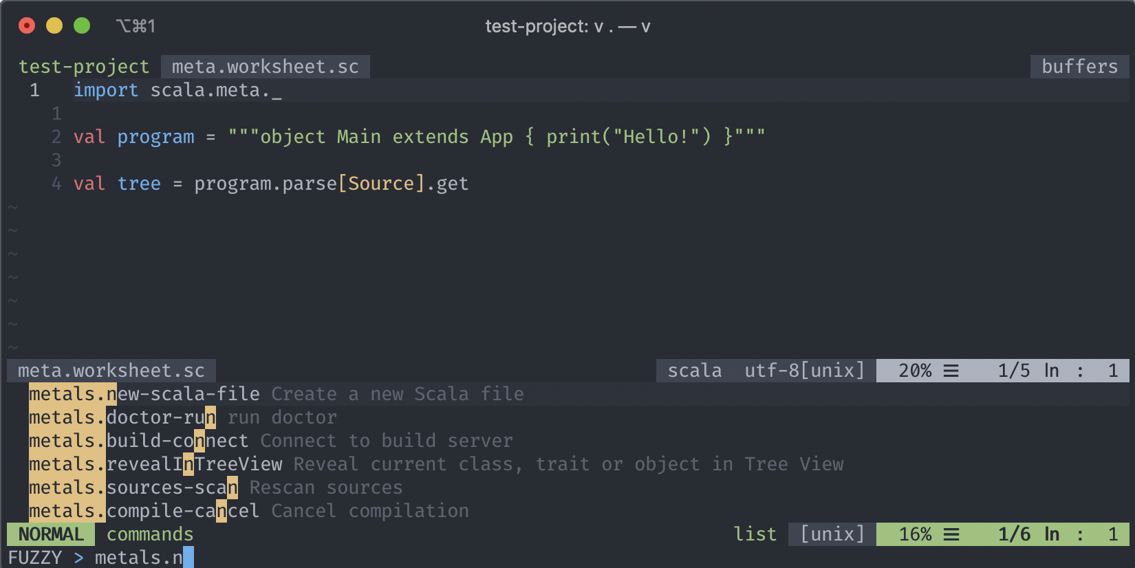The image size is (1135, 568).
Task: Click the scala filetype label in statusline
Action: click(x=695, y=371)
